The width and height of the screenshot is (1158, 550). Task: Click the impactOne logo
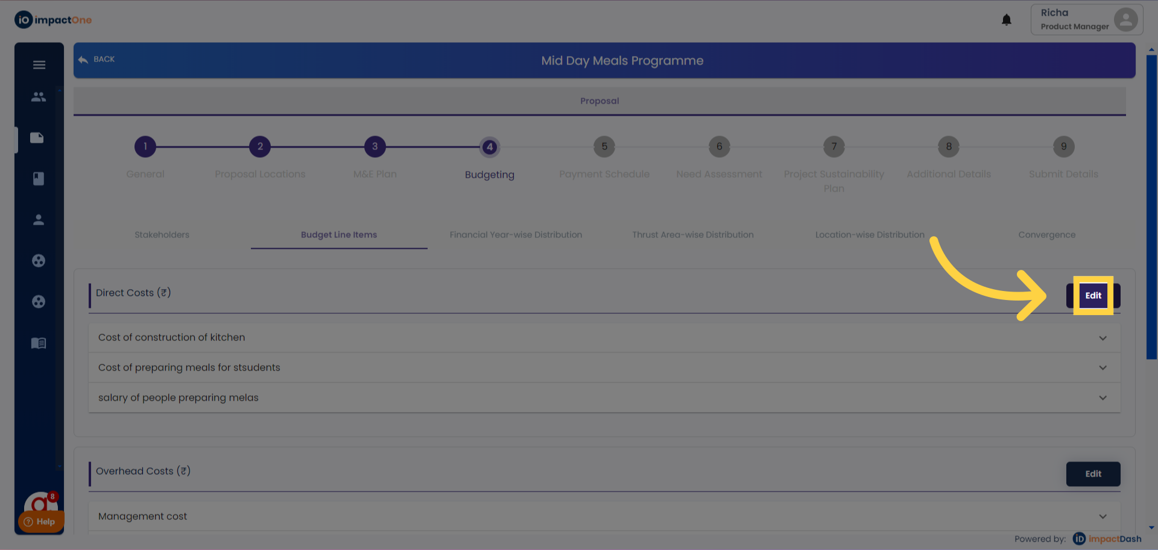point(53,20)
